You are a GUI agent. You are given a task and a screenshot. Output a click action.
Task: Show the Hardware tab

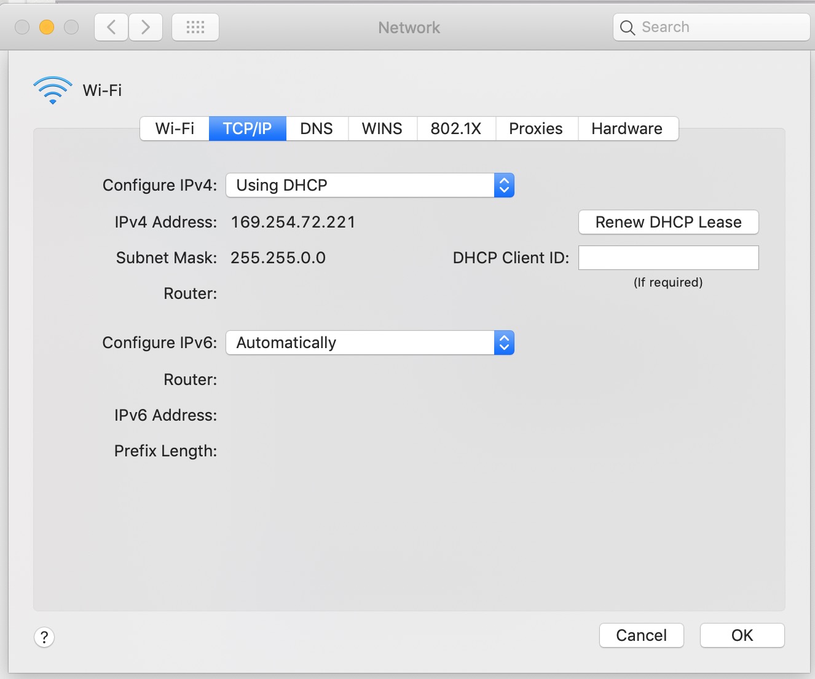(x=628, y=129)
